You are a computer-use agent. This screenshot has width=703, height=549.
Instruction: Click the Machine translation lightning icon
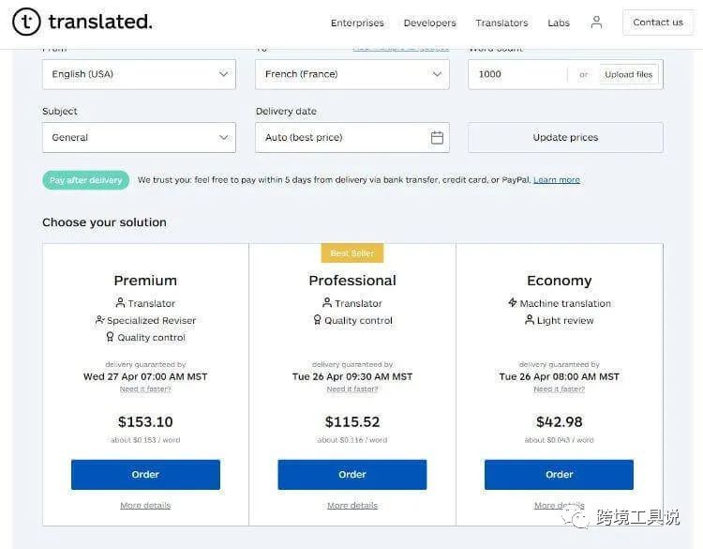pyautogui.click(x=513, y=303)
